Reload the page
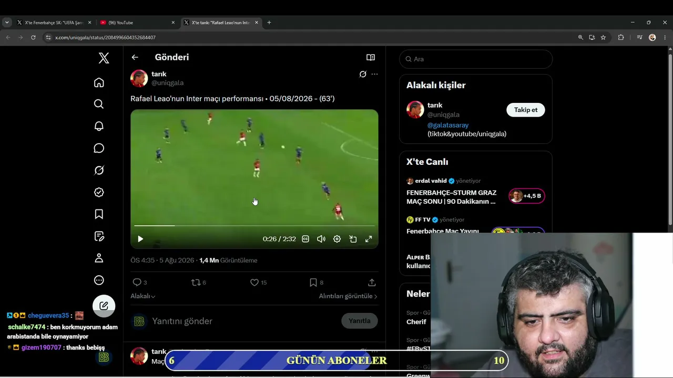Image resolution: width=673 pixels, height=378 pixels. [33, 37]
